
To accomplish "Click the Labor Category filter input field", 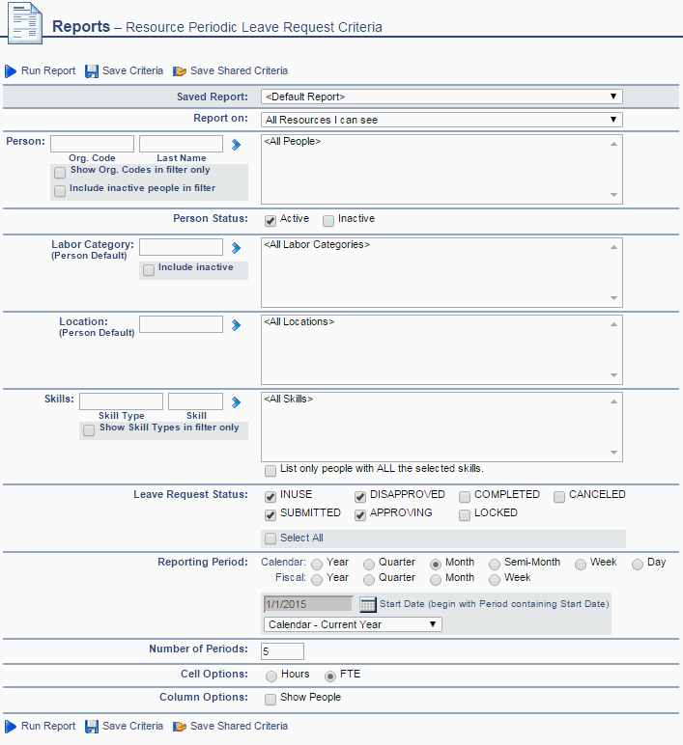I will pos(181,247).
